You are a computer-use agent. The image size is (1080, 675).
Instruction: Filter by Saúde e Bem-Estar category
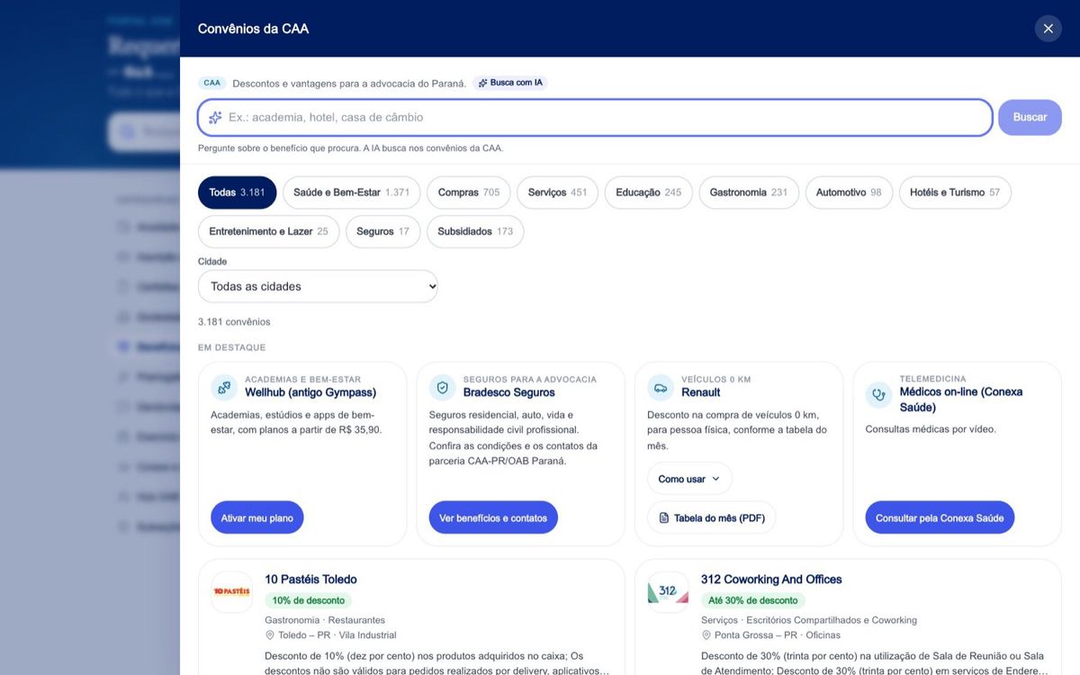coord(351,193)
